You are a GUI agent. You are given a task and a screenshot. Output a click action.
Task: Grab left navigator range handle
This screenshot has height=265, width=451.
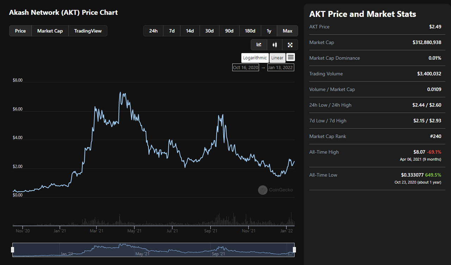(13, 250)
